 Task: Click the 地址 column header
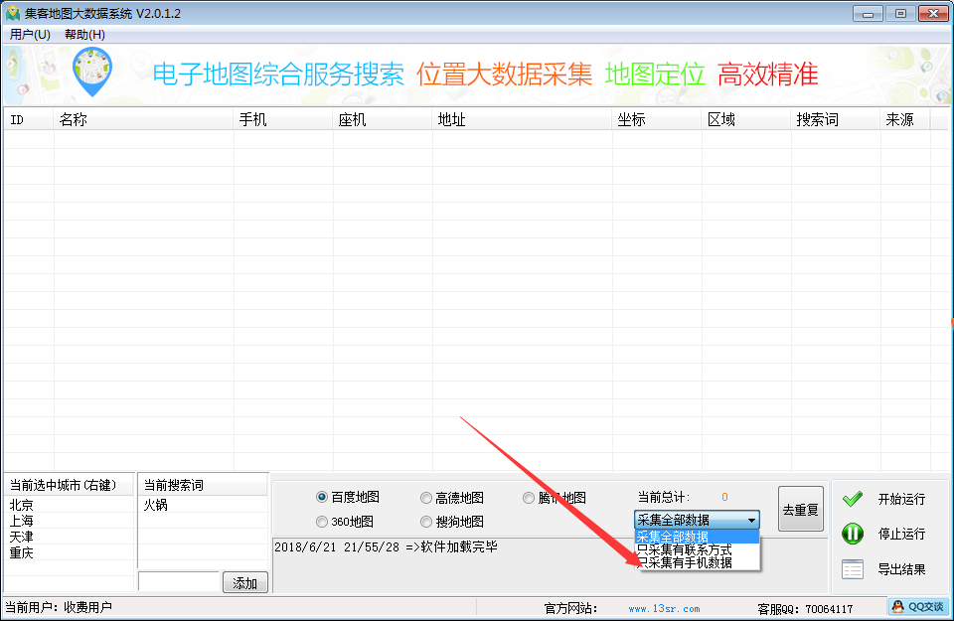click(522, 120)
